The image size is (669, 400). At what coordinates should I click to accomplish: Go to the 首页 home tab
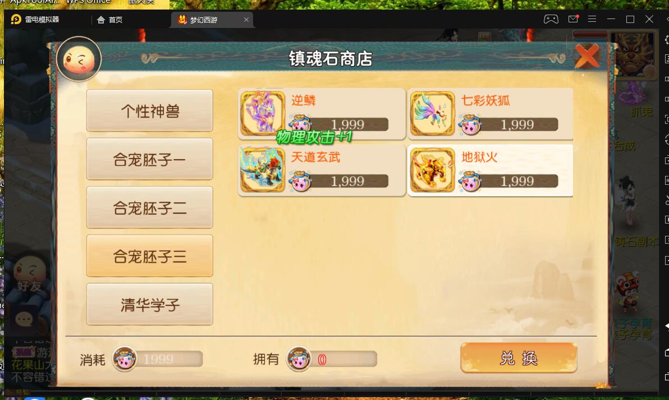[x=110, y=20]
